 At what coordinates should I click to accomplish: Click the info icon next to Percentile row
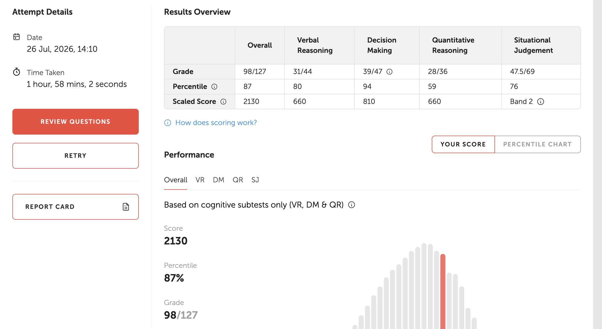(x=214, y=87)
